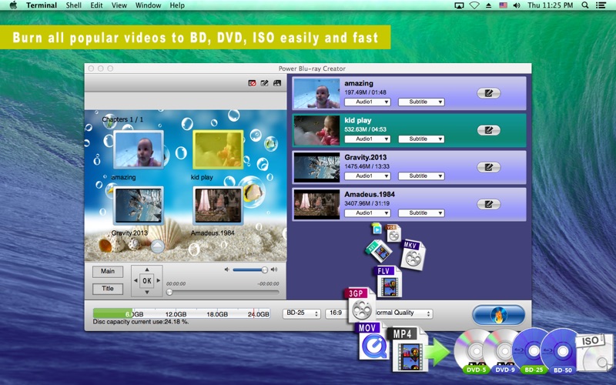Start burning with the flame button

498,315
